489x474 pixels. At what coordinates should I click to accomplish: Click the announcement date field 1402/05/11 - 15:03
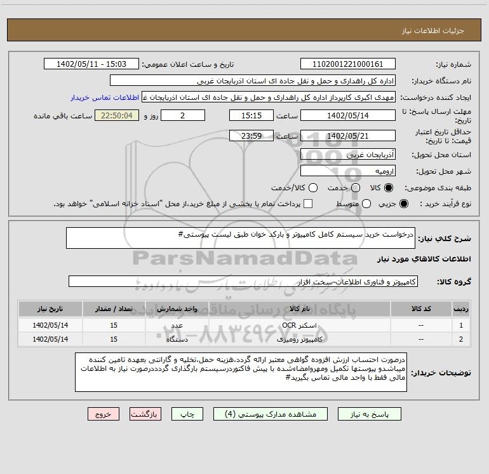click(x=91, y=64)
